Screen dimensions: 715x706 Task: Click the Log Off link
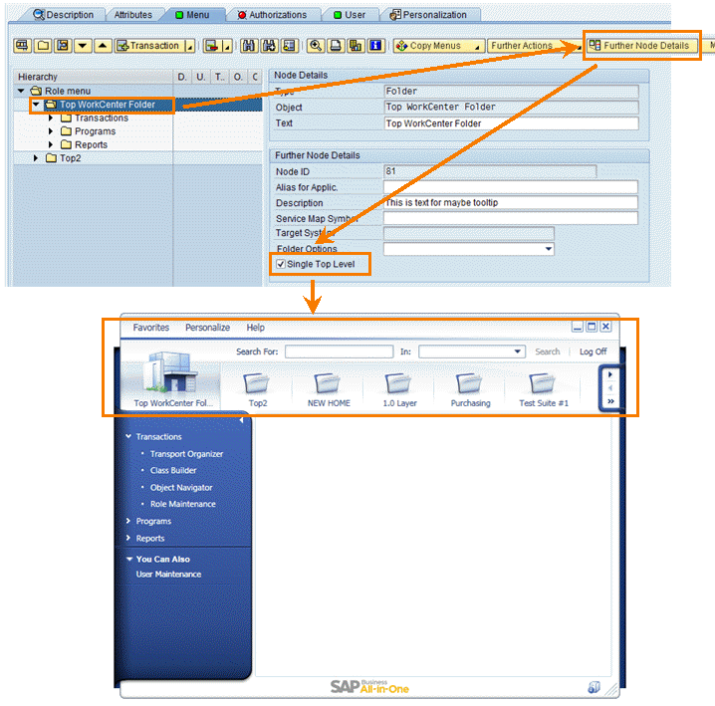click(593, 352)
